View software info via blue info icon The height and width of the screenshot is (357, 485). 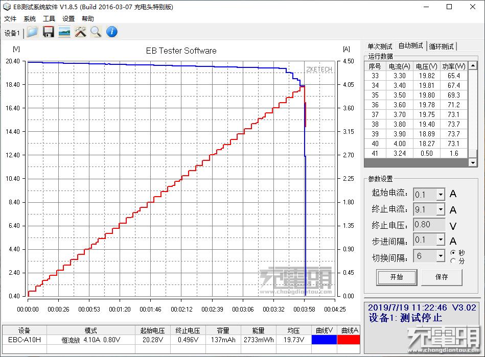point(111,32)
